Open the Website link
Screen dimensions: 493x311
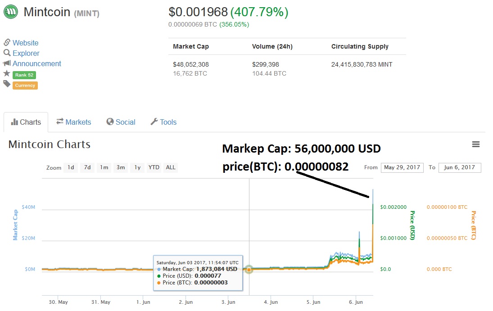tap(26, 43)
